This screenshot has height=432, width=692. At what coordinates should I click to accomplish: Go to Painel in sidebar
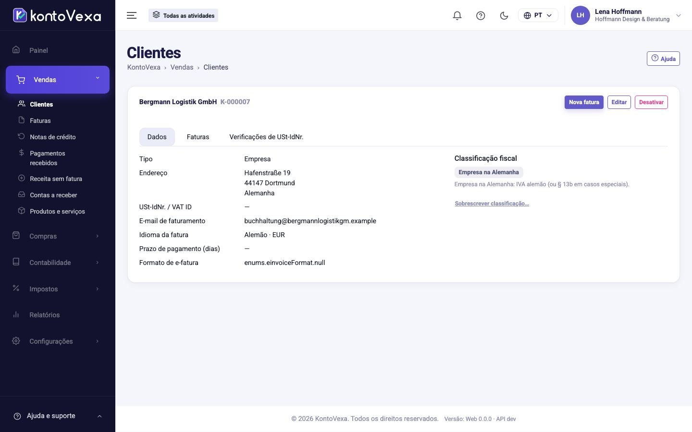[58, 50]
